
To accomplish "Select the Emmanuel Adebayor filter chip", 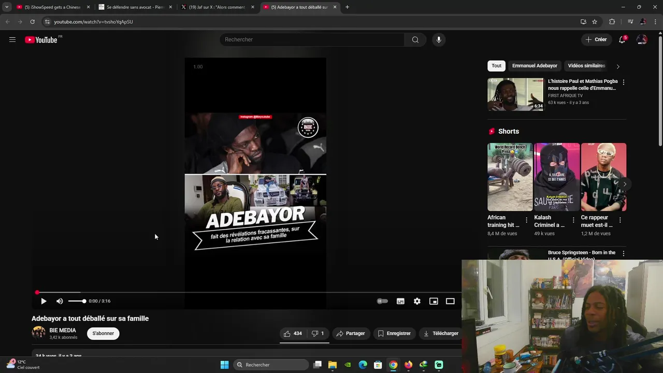I will pos(535,66).
